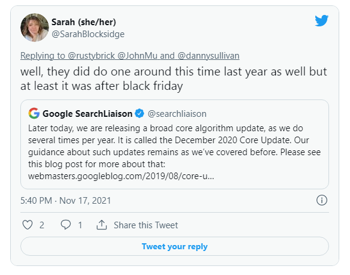Open the webmasters.googleblog.com link
The image size is (350, 275).
pos(121,176)
